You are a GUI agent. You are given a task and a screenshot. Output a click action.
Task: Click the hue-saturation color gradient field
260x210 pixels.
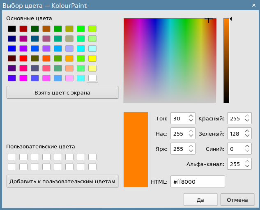click(170, 60)
